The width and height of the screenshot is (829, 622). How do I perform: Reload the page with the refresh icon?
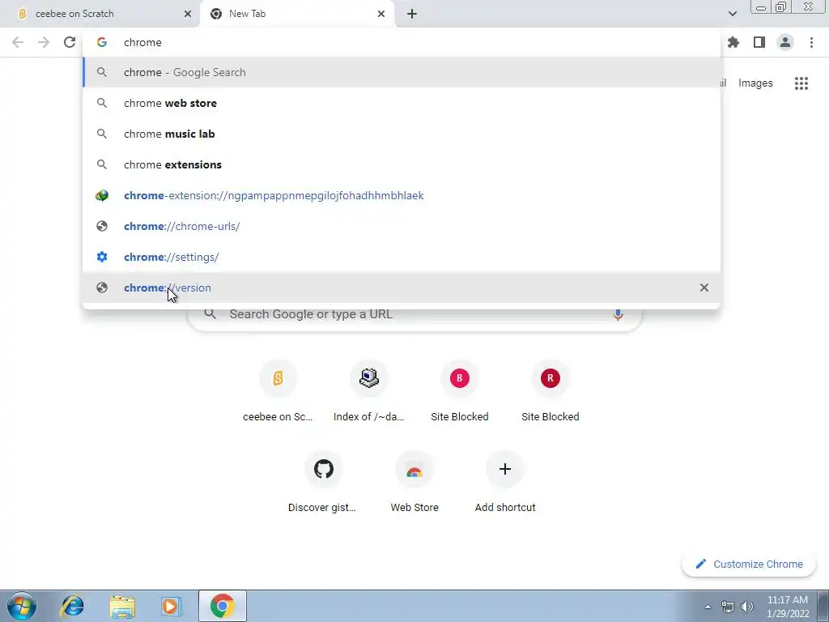click(70, 42)
